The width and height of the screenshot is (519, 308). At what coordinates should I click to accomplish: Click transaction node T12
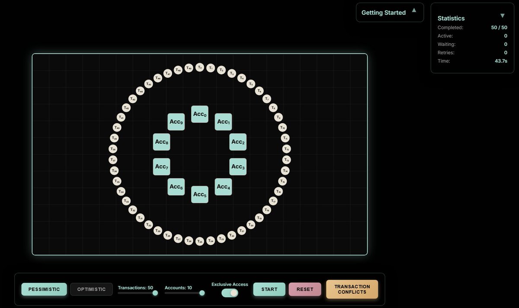point(286,149)
